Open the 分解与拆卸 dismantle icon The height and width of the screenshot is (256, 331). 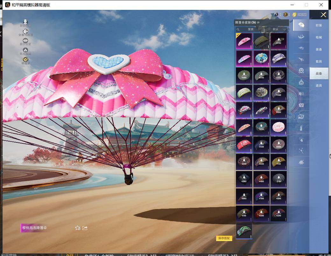pos(25,31)
